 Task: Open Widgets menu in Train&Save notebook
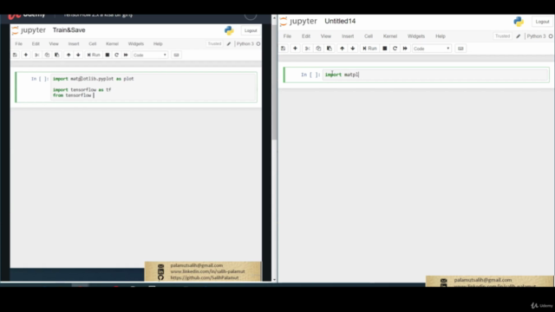click(x=136, y=44)
